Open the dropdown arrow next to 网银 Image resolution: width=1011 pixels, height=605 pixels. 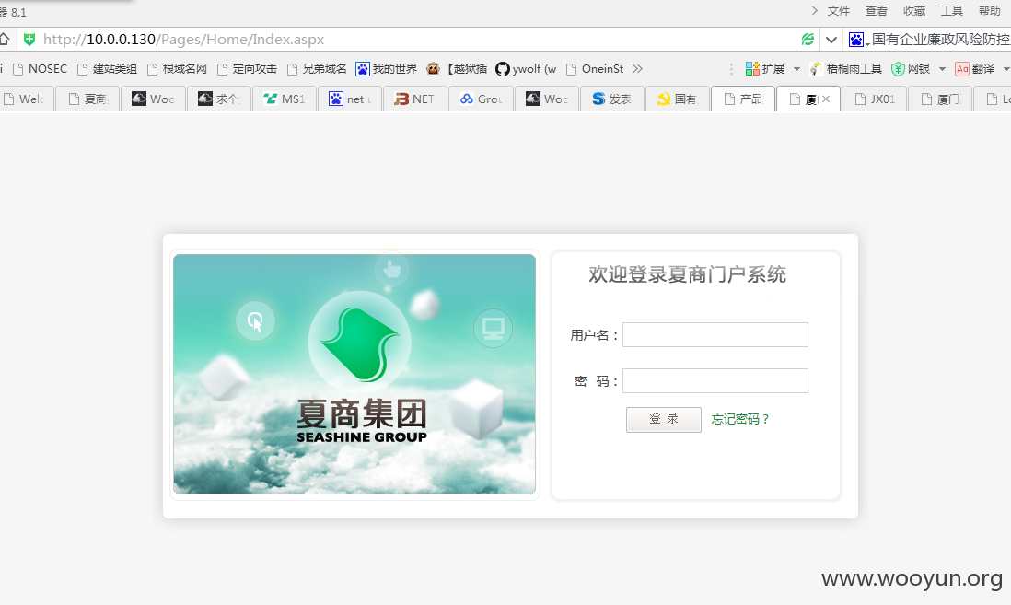click(942, 69)
